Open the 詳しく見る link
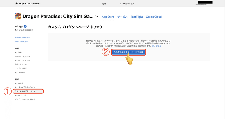This screenshot has height=119, width=225. pyautogui.click(x=156, y=46)
